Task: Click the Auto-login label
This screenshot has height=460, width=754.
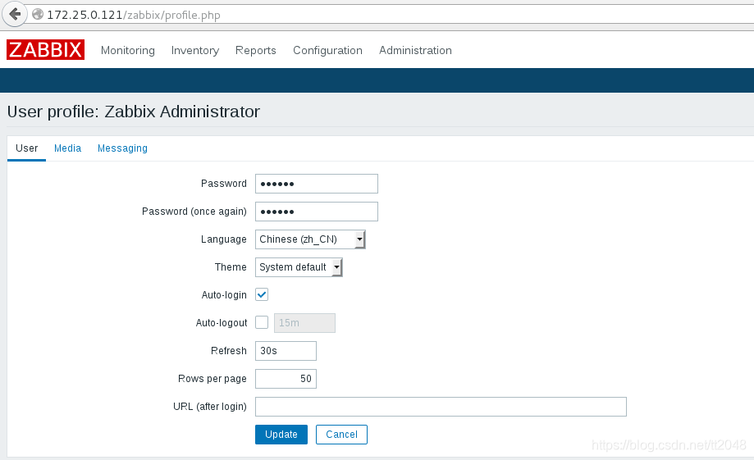Action: pyautogui.click(x=224, y=295)
